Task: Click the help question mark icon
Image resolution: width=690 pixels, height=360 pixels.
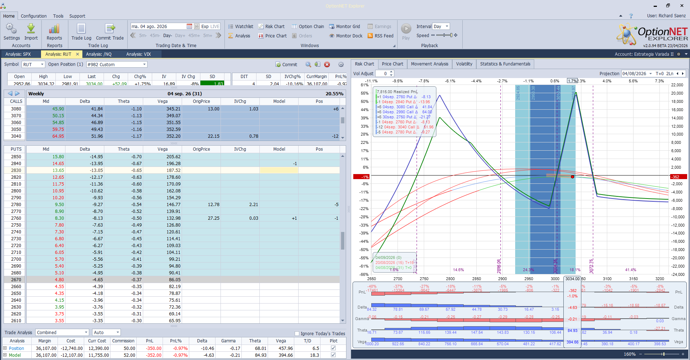Action: click(631, 16)
